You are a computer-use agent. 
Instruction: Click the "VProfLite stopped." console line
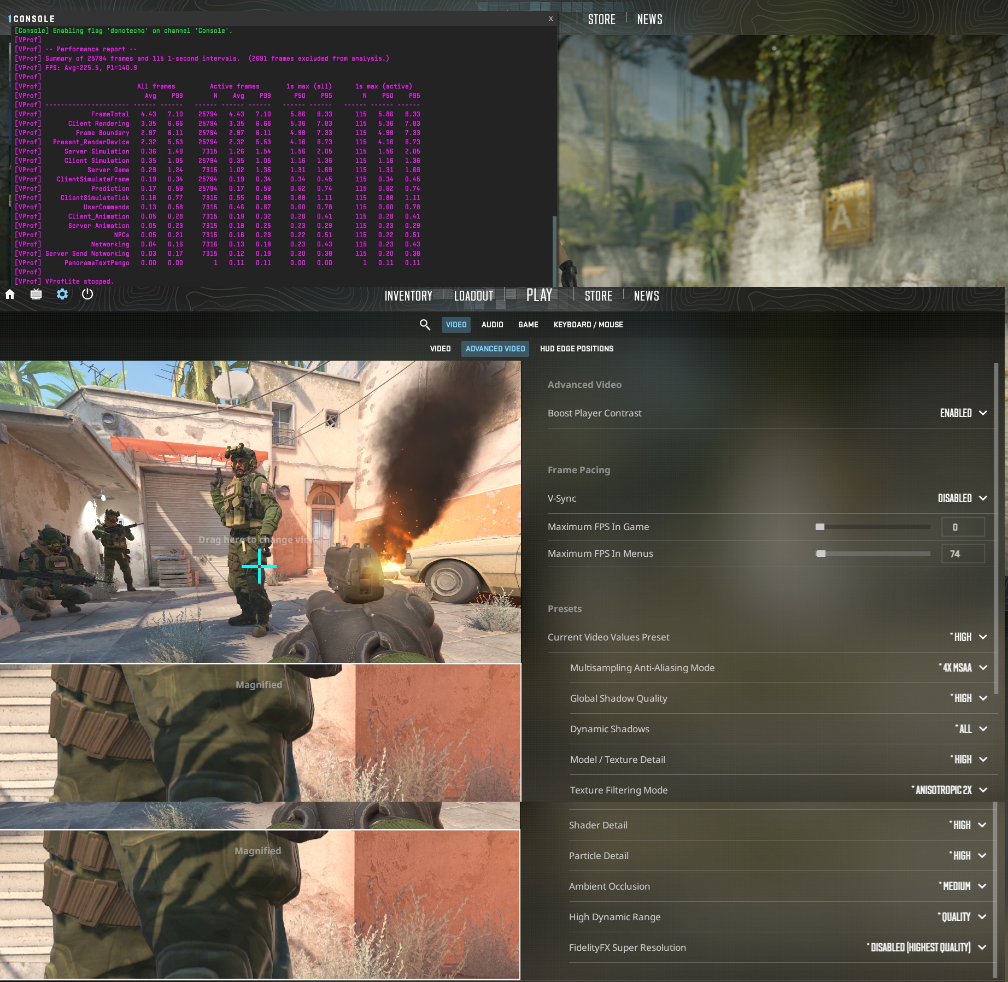(x=79, y=281)
